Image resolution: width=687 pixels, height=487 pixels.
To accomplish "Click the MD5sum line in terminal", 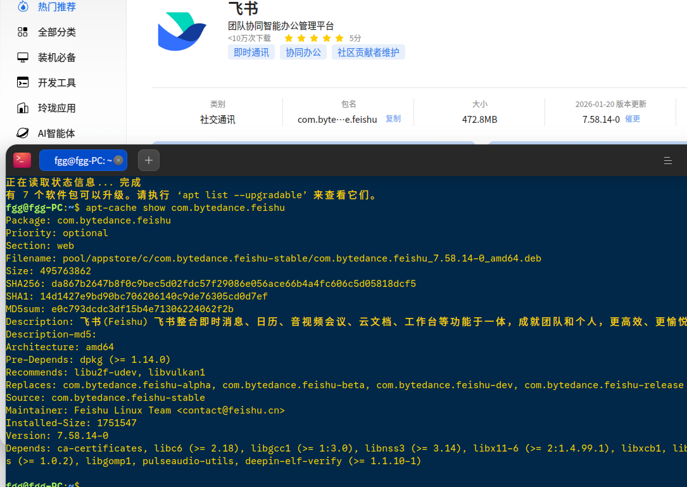I will pos(120,309).
